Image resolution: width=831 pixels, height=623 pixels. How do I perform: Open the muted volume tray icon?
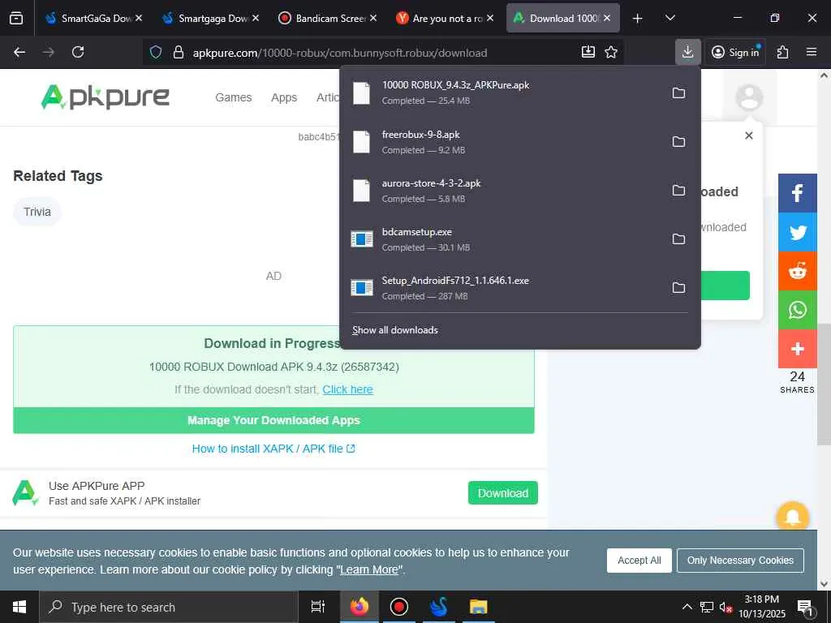pyautogui.click(x=726, y=607)
